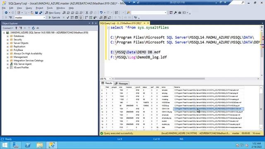
Task: Open Server Manager from the taskbar
Action: [x=16, y=145]
